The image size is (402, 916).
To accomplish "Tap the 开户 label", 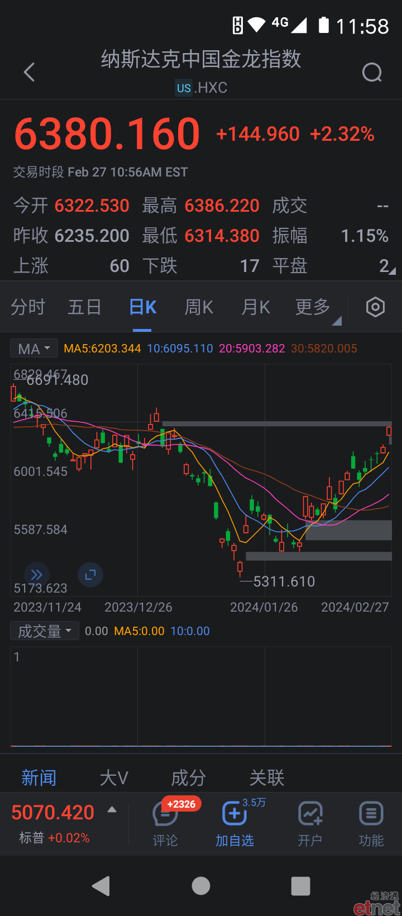I will coord(310,841).
